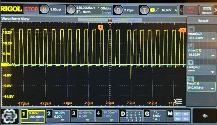Screen dimensions: 217x125
Task: Tap the waveform memory position overview bar
Action: 110,20
